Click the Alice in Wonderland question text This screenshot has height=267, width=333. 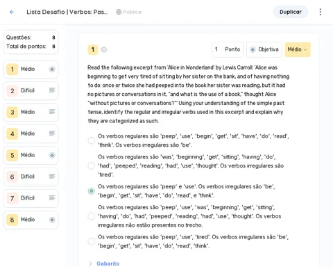coord(189,94)
